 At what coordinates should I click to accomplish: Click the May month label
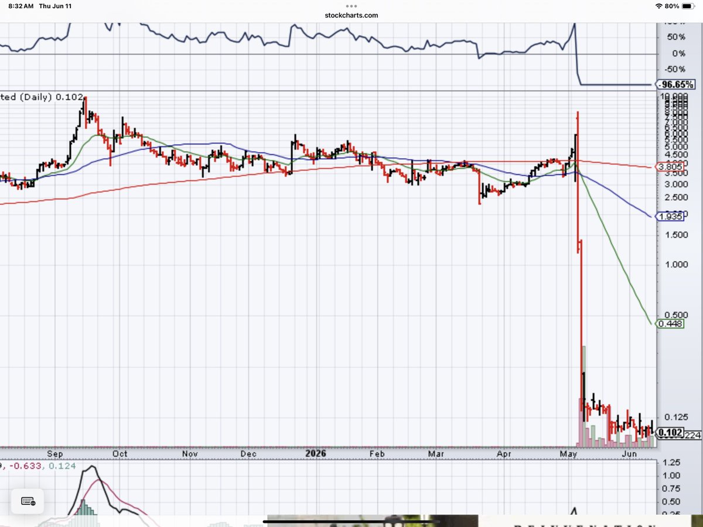coord(568,453)
